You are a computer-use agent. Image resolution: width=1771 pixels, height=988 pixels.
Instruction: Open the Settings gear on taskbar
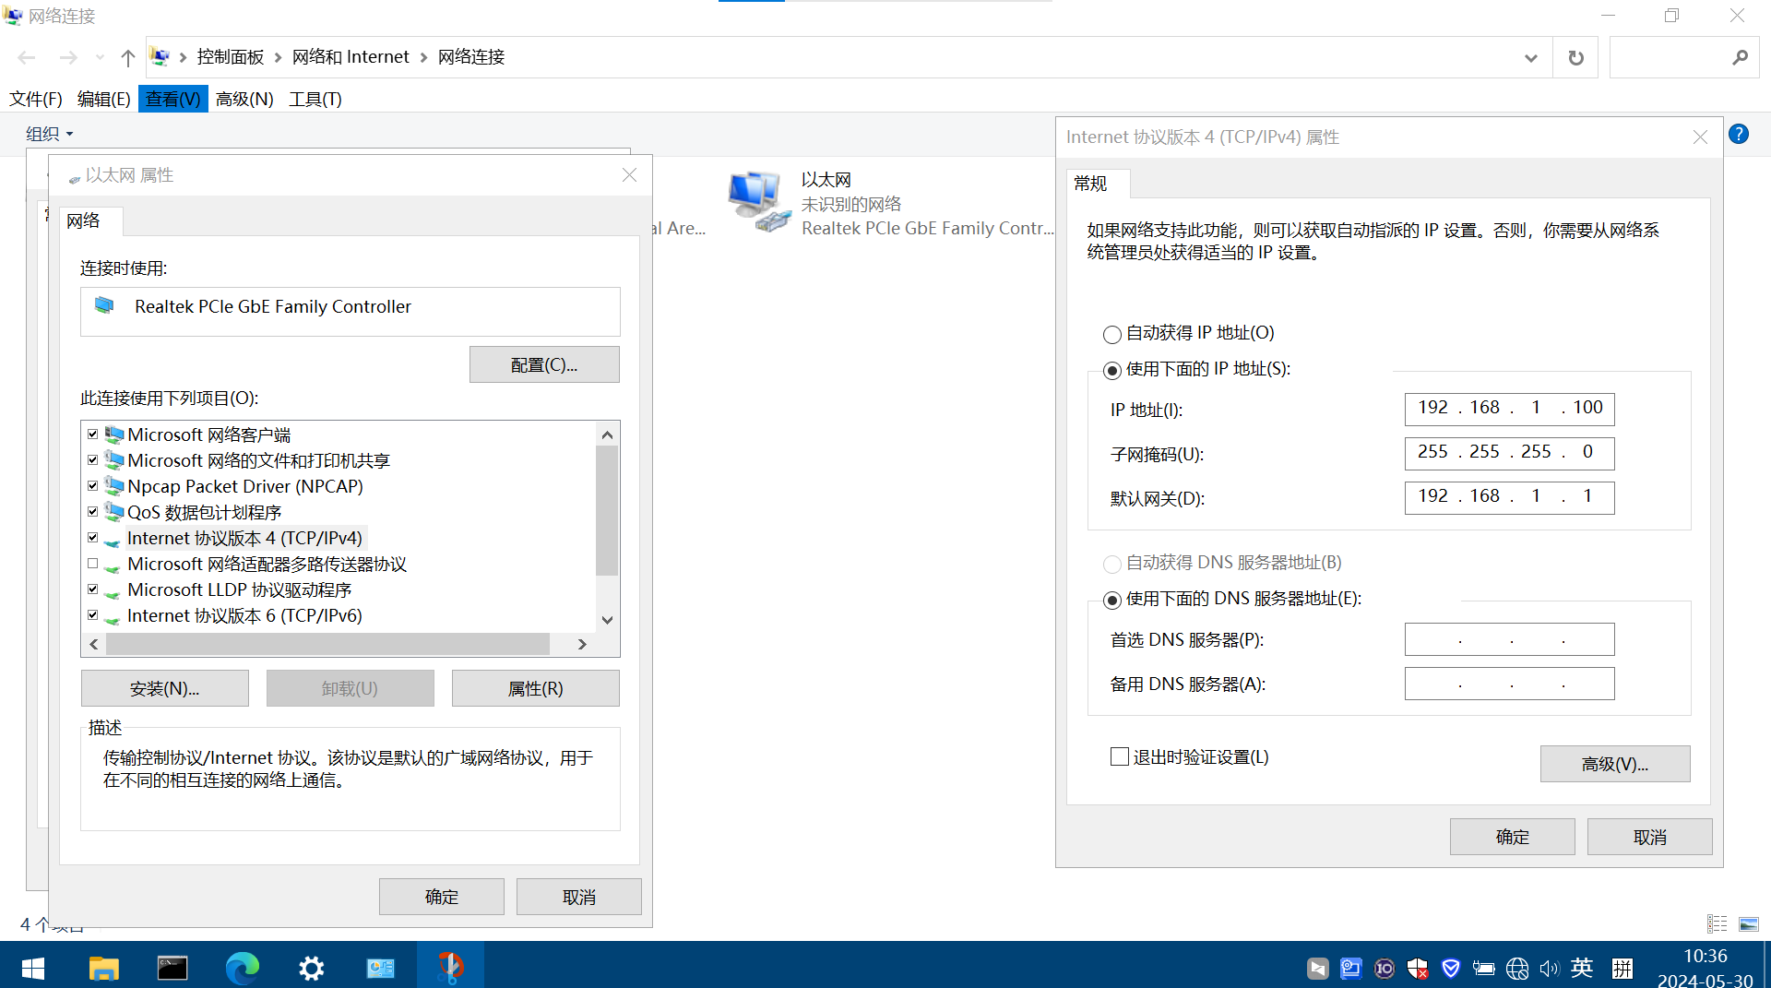311,967
